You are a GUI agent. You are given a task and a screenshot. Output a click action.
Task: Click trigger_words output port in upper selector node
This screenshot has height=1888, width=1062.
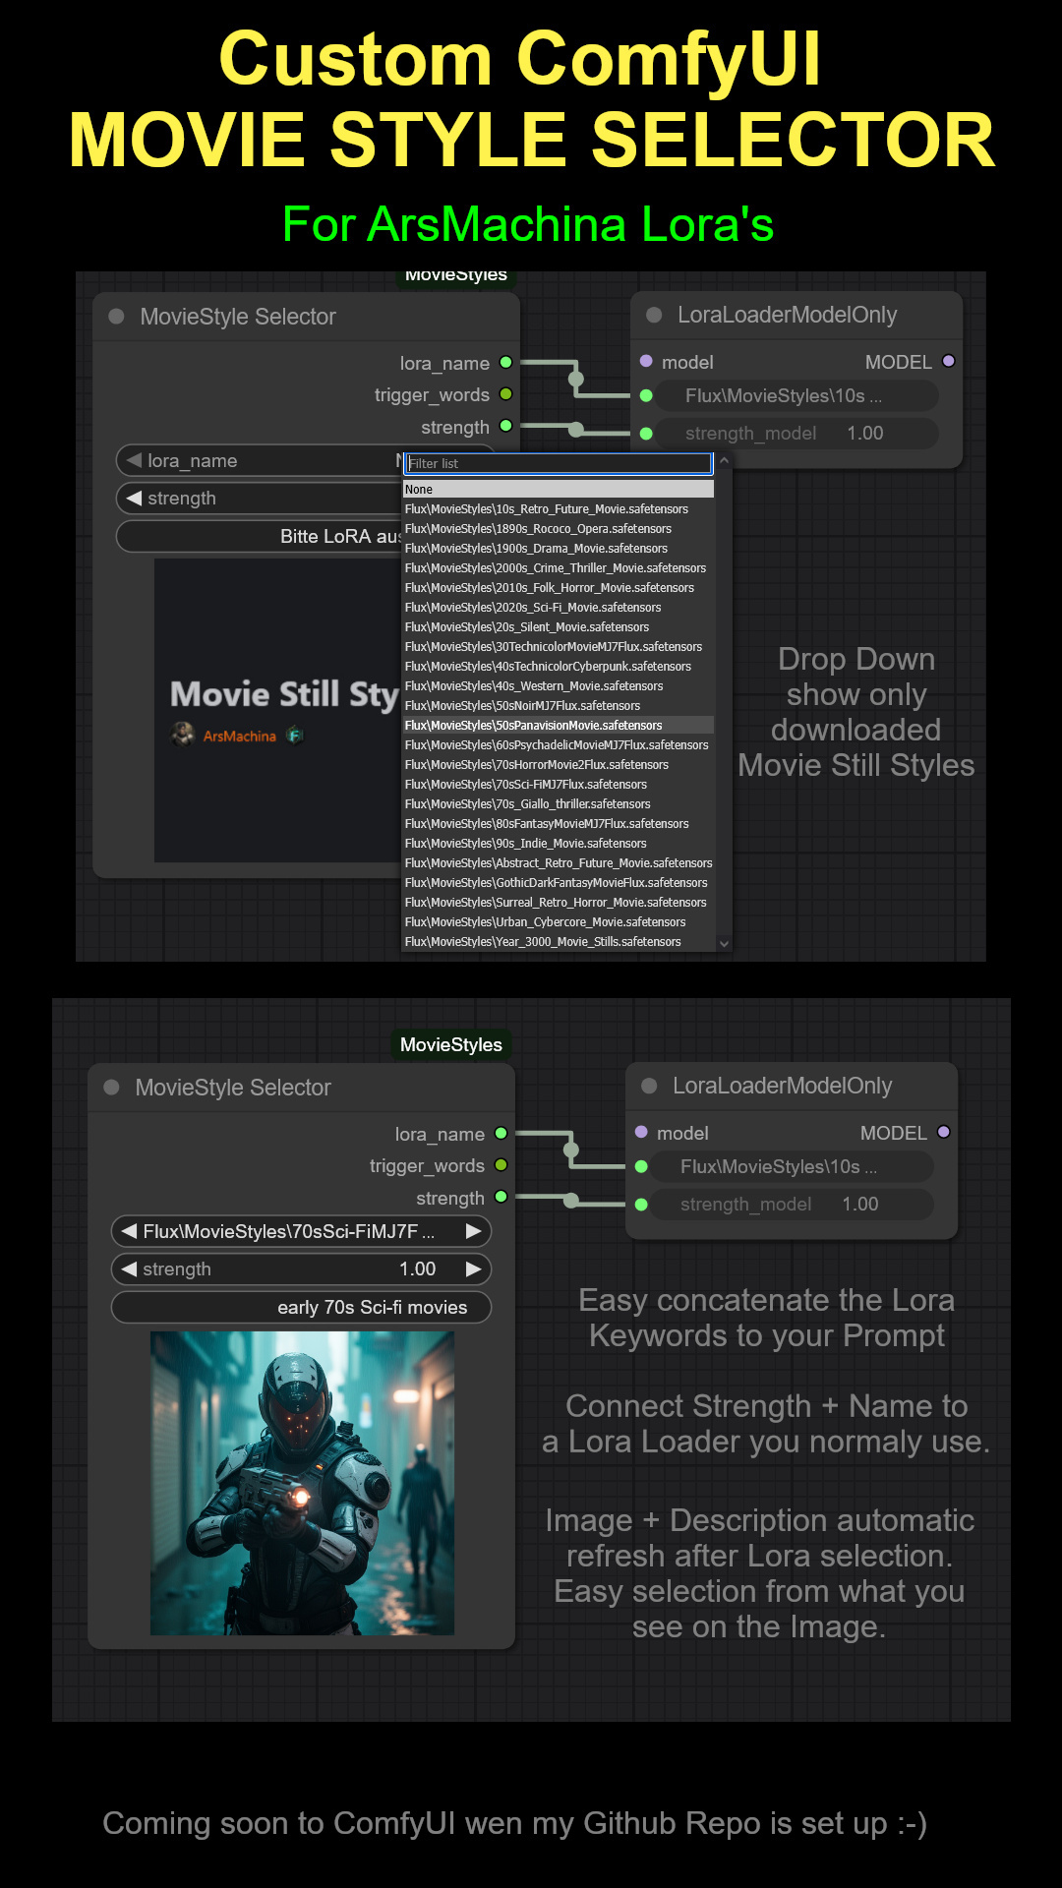[505, 394]
